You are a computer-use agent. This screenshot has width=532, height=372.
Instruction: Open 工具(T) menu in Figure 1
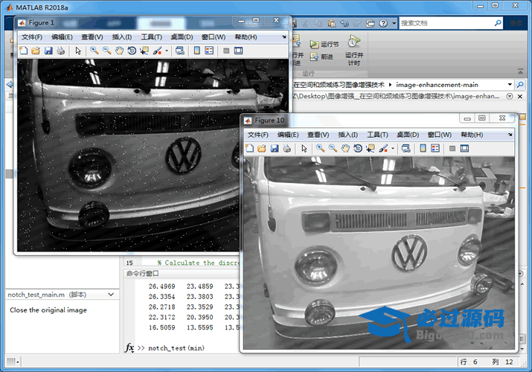(151, 37)
